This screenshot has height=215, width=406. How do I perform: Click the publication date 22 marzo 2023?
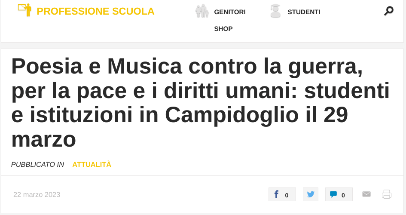[37, 195]
